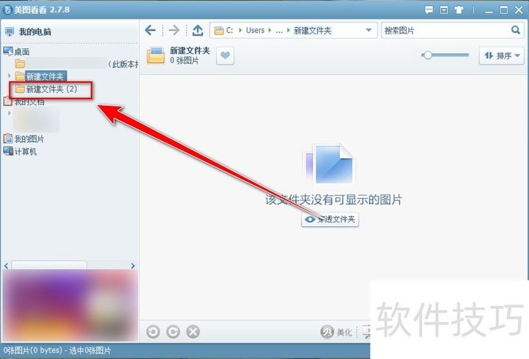
Task: Click the forward navigation arrow
Action: coord(174,30)
